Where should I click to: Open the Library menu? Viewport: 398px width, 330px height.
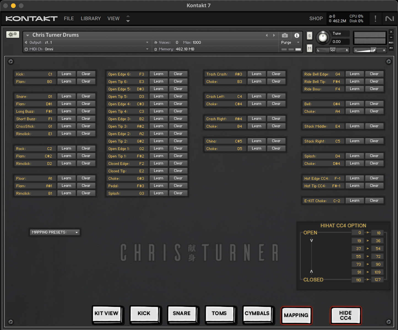91,18
